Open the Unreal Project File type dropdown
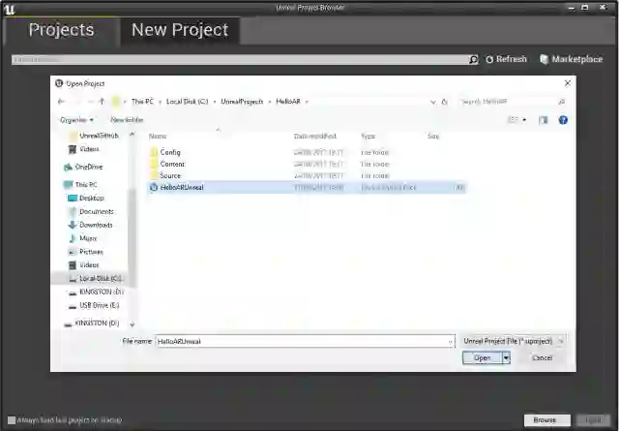The image size is (619, 431). click(513, 341)
